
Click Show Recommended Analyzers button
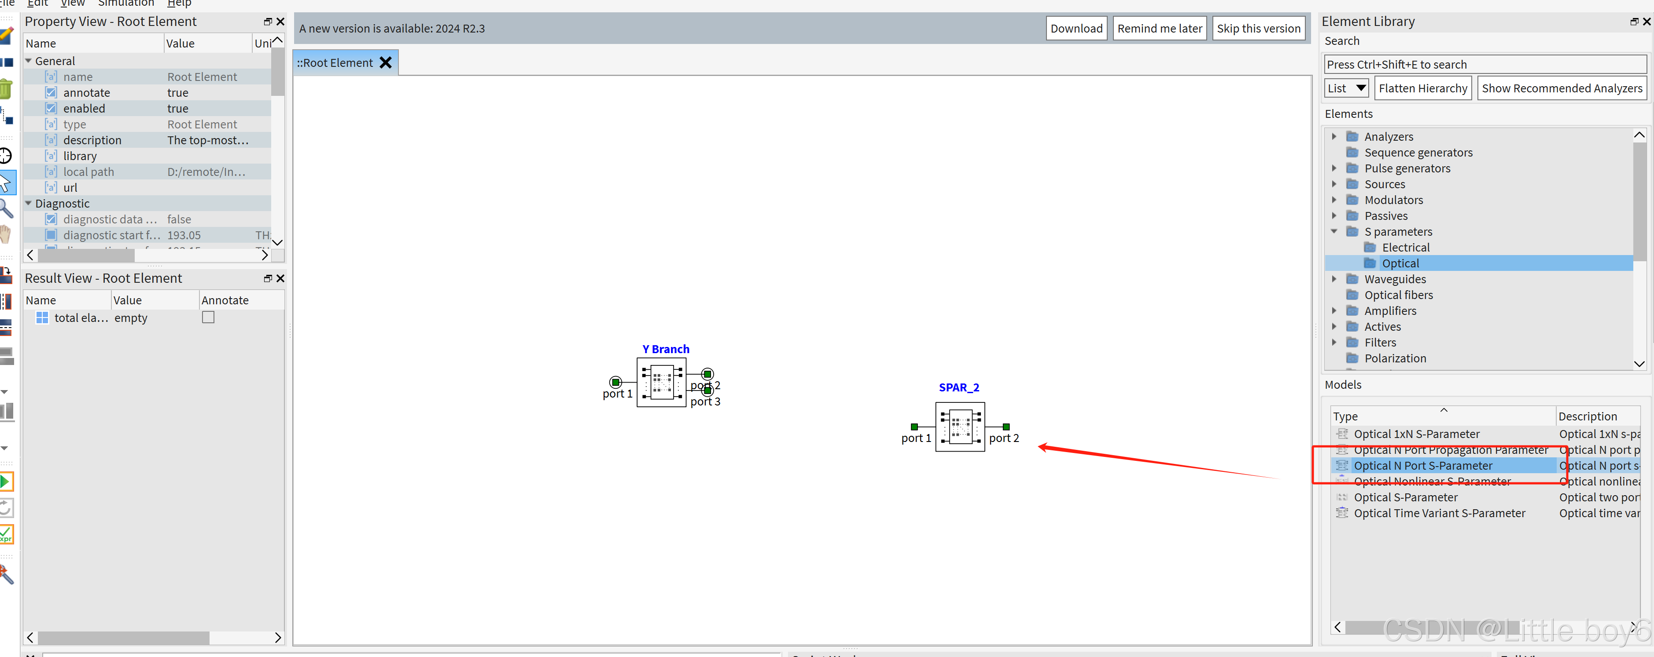(x=1561, y=88)
